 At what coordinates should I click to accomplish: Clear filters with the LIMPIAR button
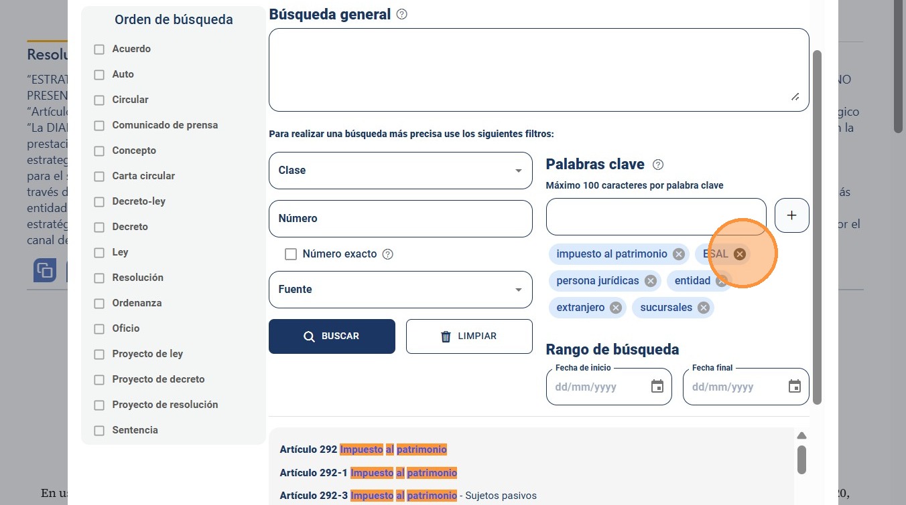(469, 336)
